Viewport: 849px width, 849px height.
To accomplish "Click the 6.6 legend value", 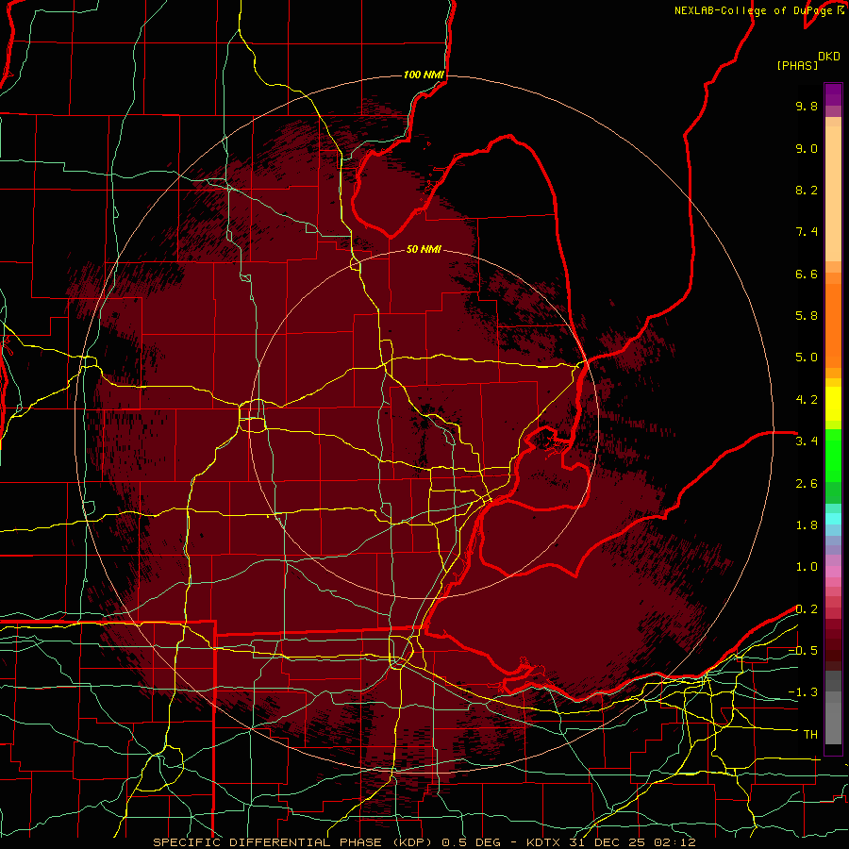I will [x=807, y=274].
